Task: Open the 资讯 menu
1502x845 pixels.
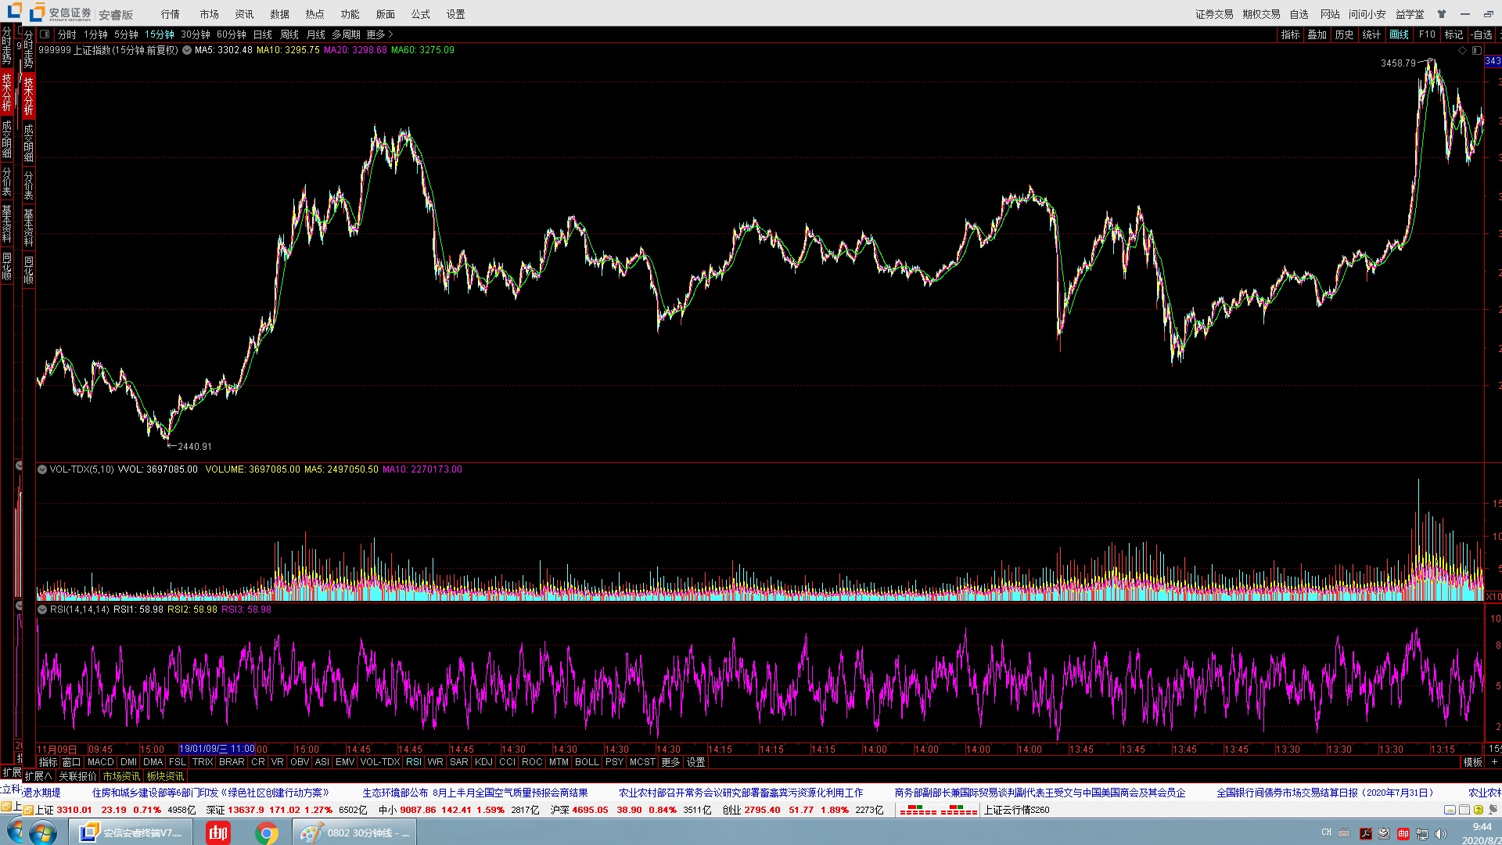Action: [x=244, y=14]
